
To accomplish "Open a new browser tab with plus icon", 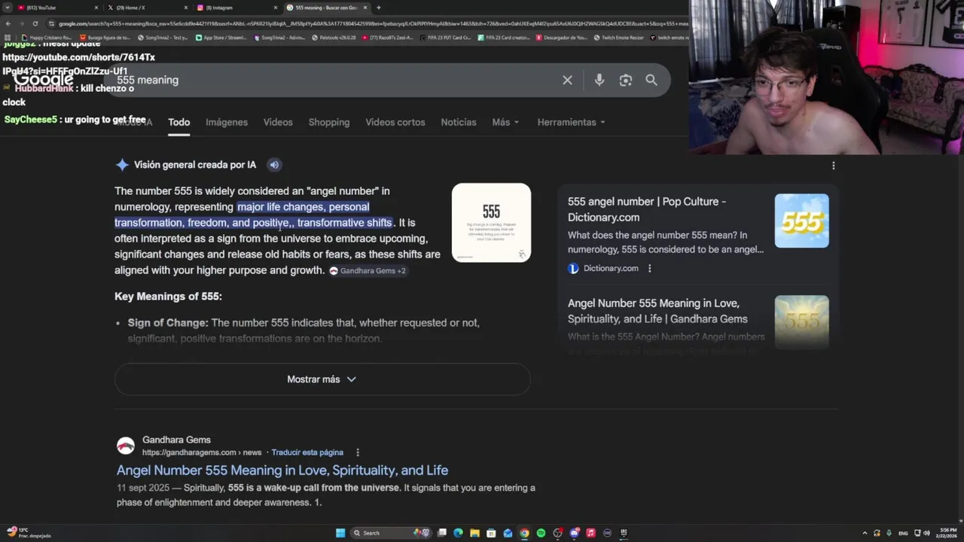I will pyautogui.click(x=378, y=8).
